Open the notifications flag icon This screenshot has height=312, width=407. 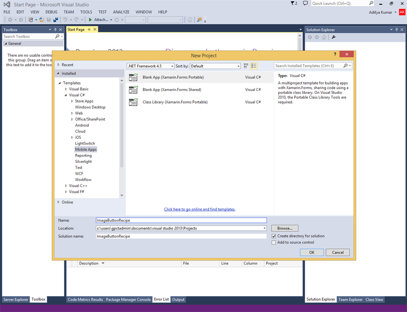tap(293, 3)
